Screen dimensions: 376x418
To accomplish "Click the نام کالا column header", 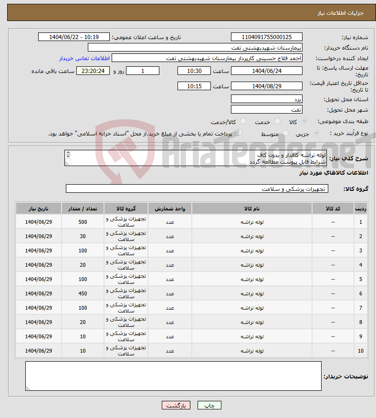I will tap(252, 209).
